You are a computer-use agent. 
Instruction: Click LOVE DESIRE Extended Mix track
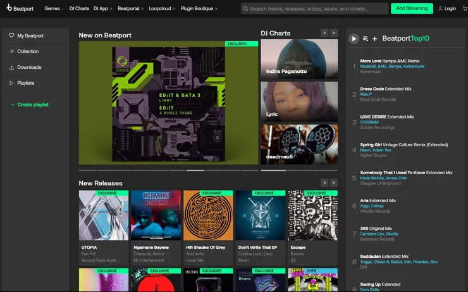pos(387,117)
